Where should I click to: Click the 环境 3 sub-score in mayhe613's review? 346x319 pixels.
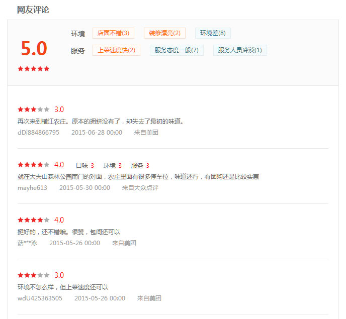coord(113,166)
